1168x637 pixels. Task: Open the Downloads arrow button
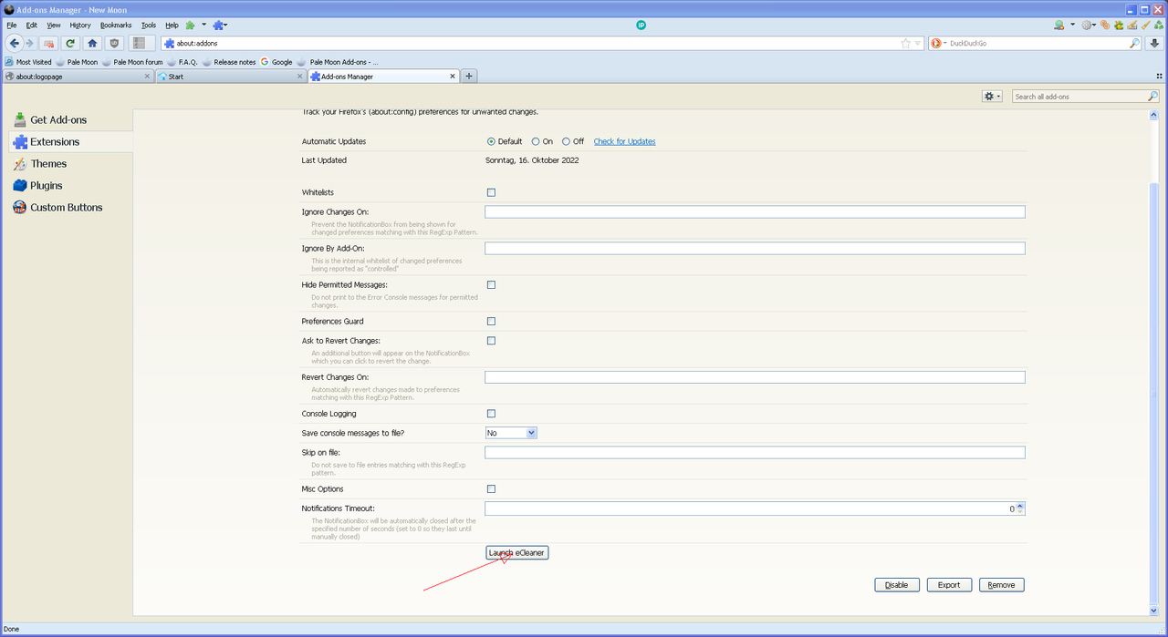[1154, 43]
